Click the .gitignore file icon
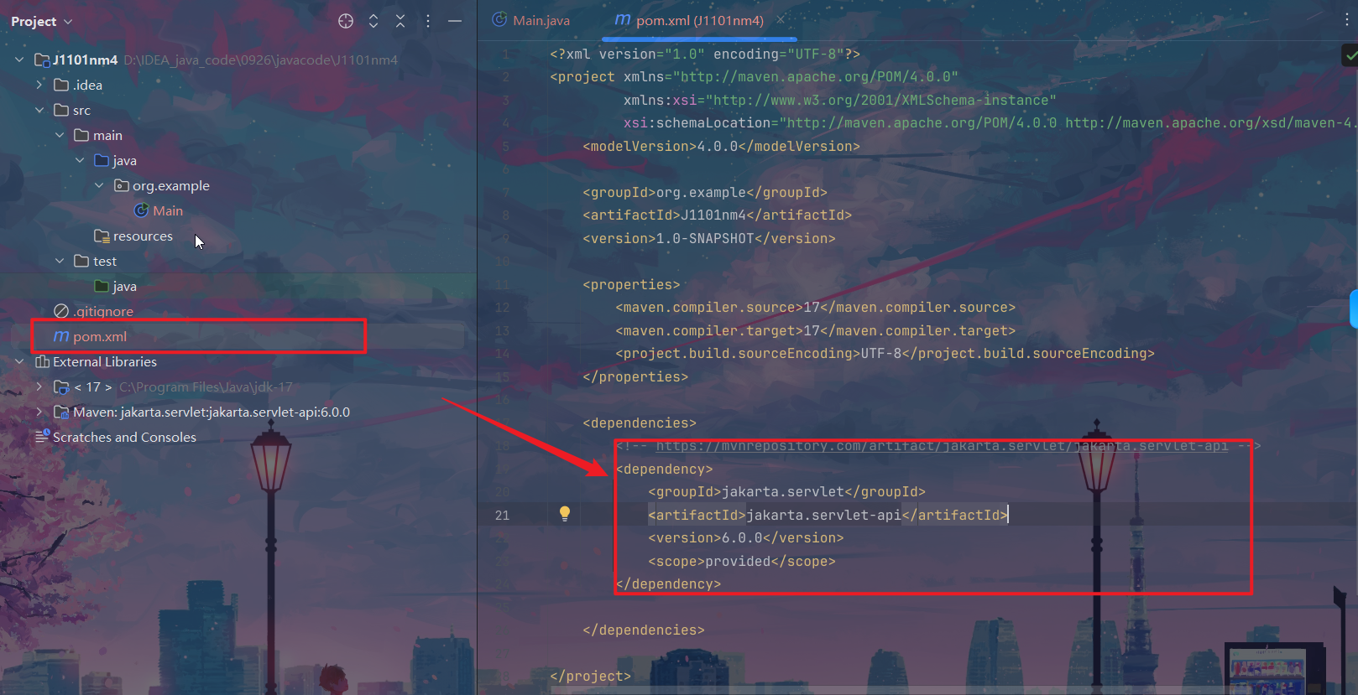This screenshot has height=695, width=1358. pos(61,311)
